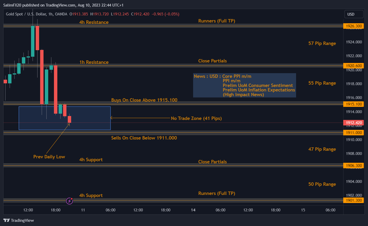Click the News USD Core PPI information box

[244, 85]
